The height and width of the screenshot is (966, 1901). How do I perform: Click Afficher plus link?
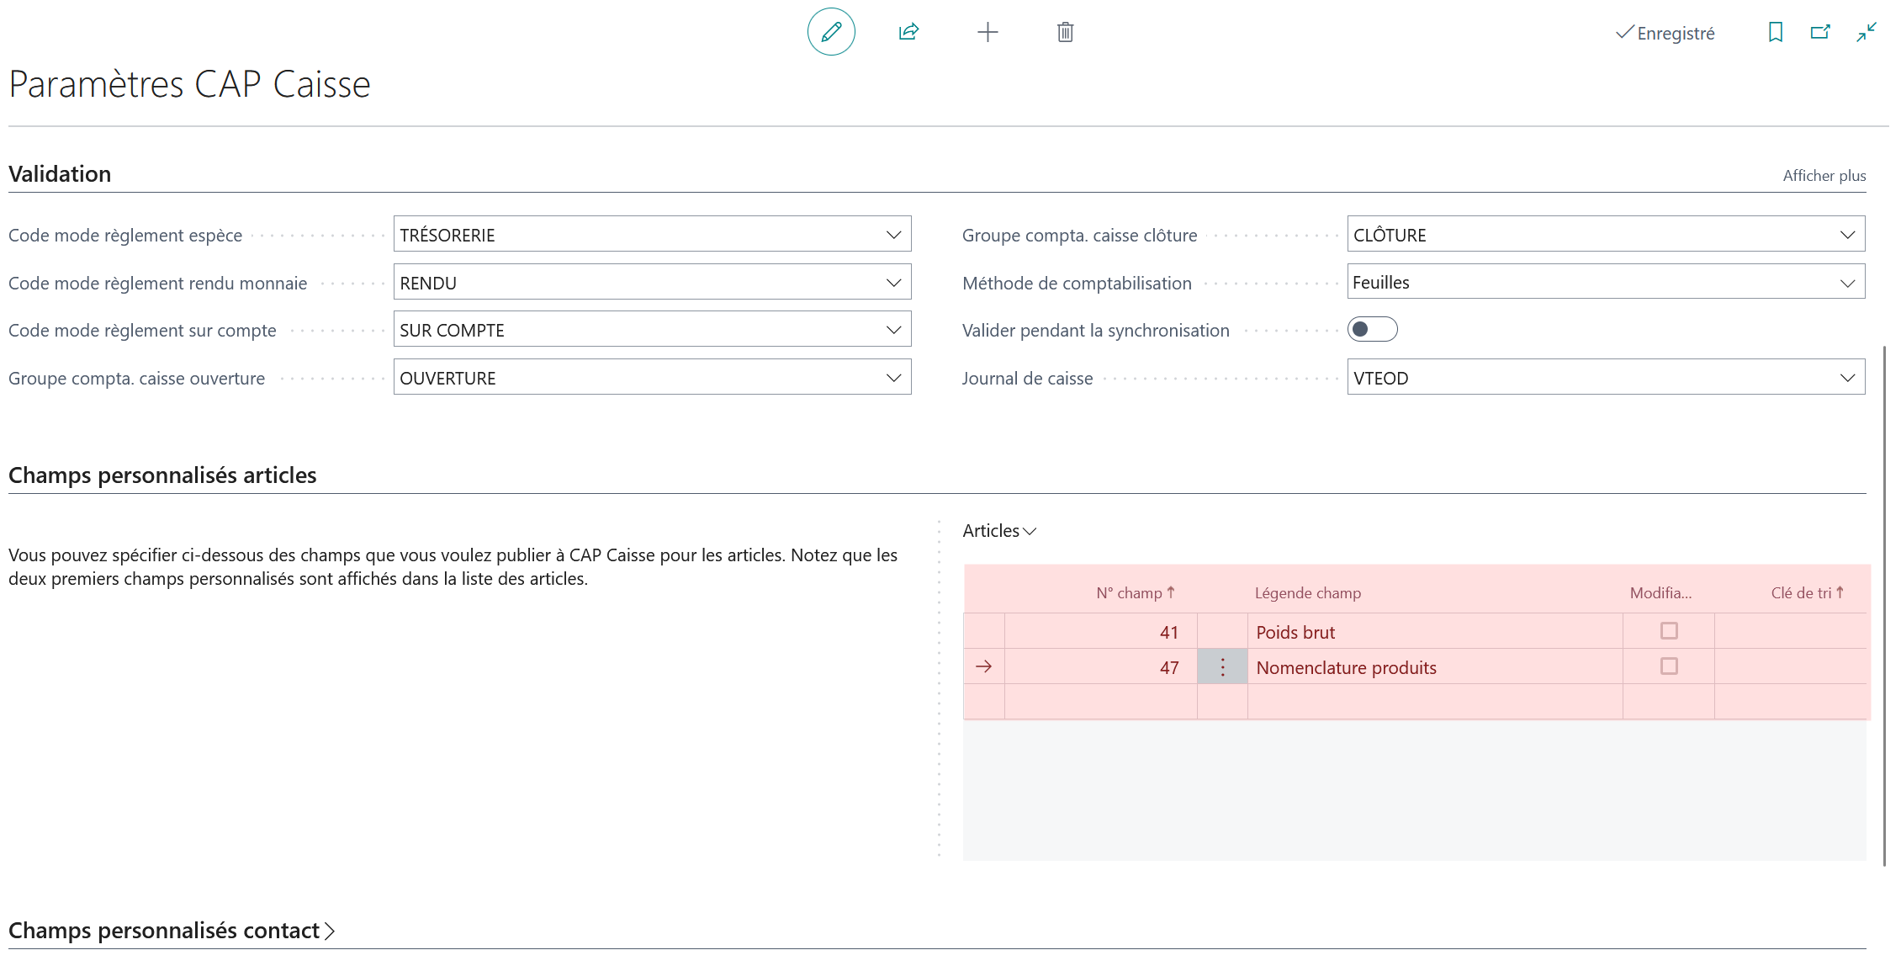click(1824, 176)
